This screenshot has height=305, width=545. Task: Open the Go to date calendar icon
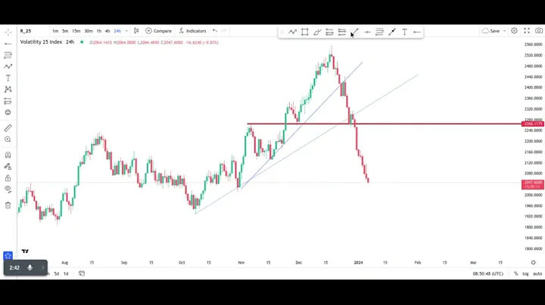click(x=82, y=273)
